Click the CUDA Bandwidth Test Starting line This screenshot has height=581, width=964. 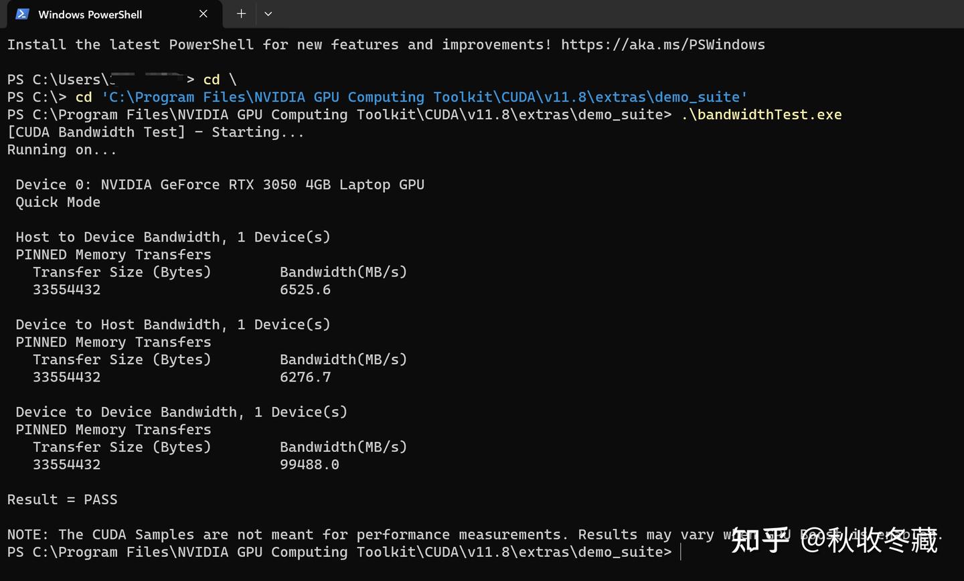click(155, 133)
